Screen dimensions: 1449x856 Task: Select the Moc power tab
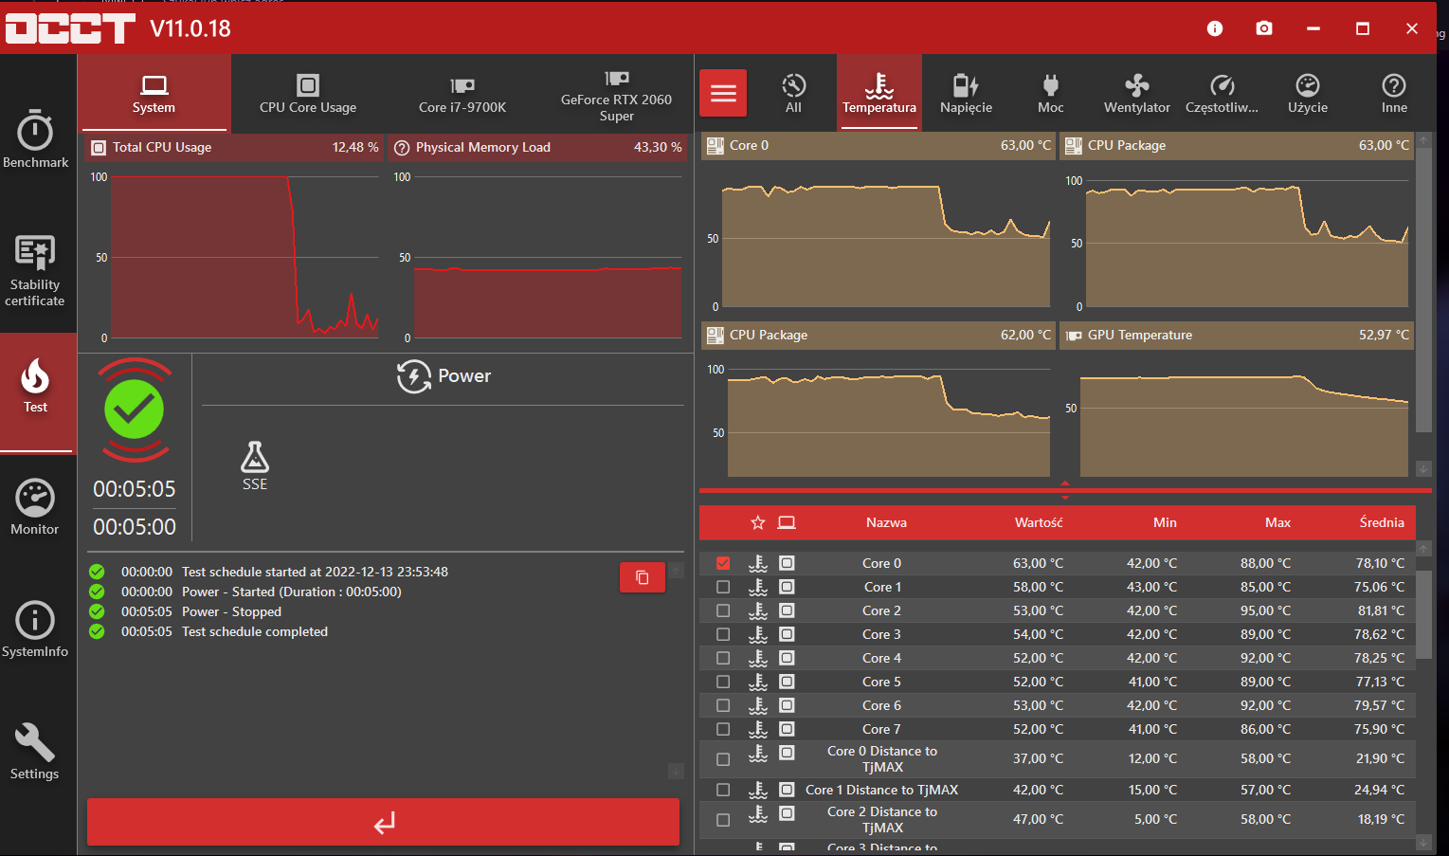click(x=1050, y=93)
